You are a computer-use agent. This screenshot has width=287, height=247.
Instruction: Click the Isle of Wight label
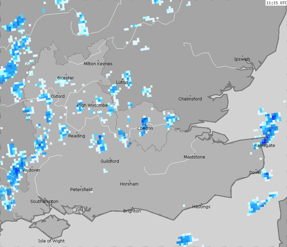[x=51, y=241]
